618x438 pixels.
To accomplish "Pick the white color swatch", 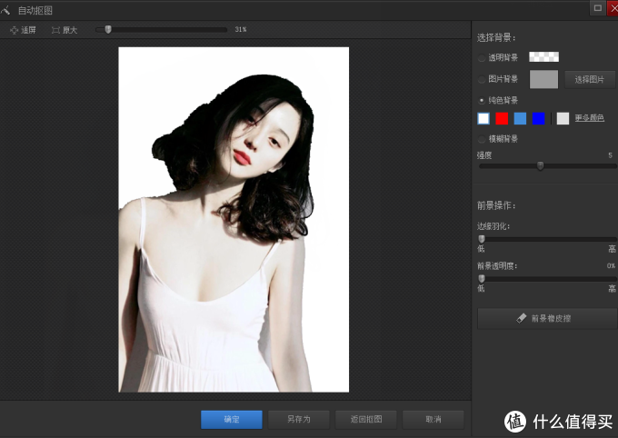I will pos(483,118).
